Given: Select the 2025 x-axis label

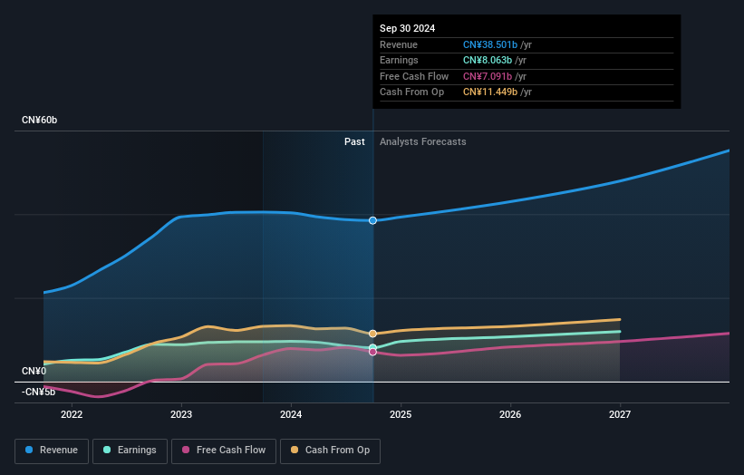Looking at the screenshot, I should (x=401, y=415).
